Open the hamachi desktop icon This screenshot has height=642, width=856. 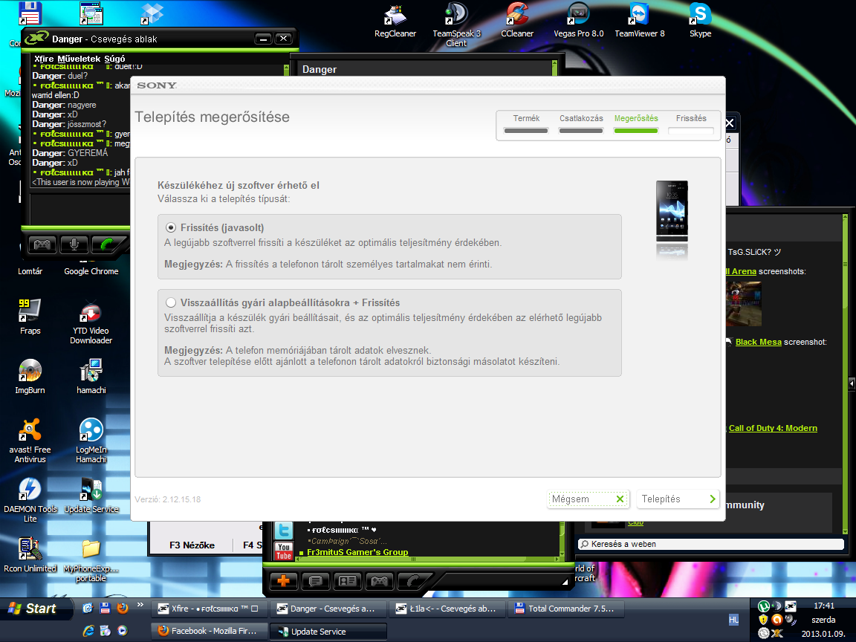click(91, 377)
